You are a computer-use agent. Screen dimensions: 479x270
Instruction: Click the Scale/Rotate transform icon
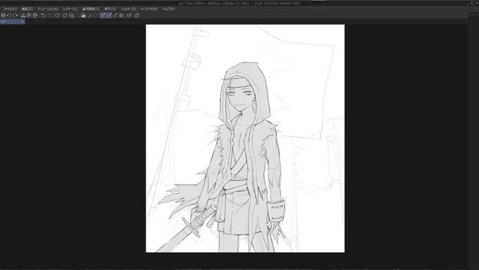coord(65,16)
